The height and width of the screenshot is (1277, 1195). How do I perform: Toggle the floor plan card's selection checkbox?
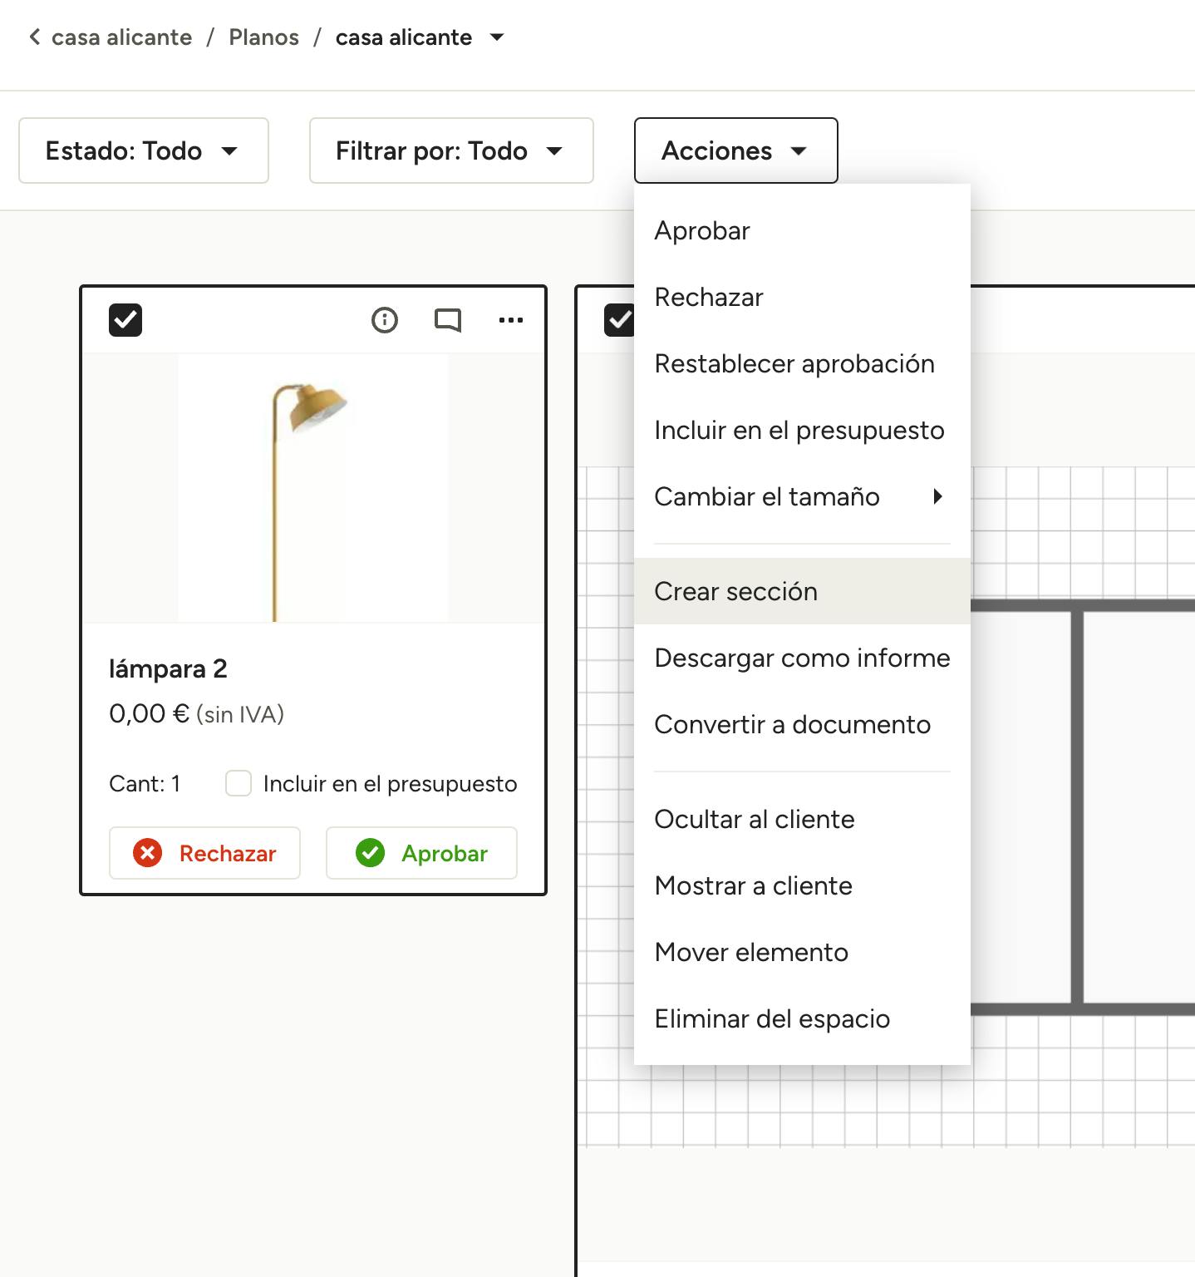(x=619, y=320)
